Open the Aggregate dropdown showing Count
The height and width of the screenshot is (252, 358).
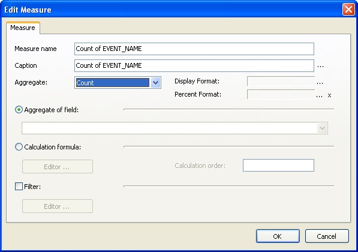[118, 82]
